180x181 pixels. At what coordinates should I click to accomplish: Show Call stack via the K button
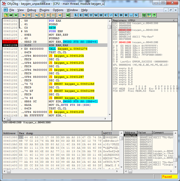pyautogui.click(x=116, y=15)
